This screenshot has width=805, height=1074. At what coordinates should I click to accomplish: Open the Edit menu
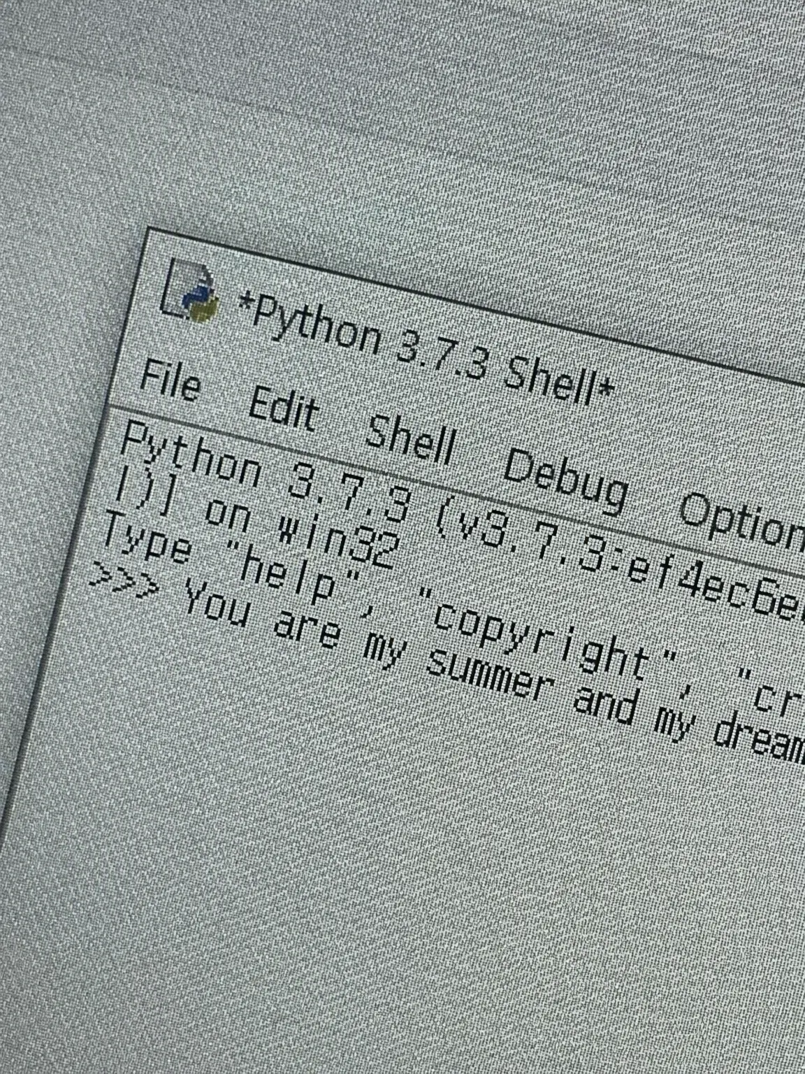[x=284, y=408]
